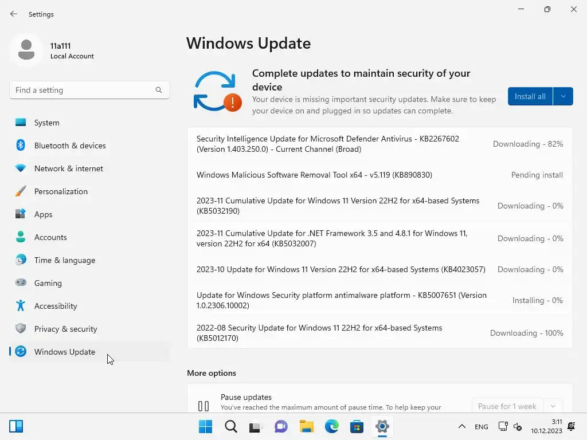Select Personalization in sidebar

pos(89,191)
